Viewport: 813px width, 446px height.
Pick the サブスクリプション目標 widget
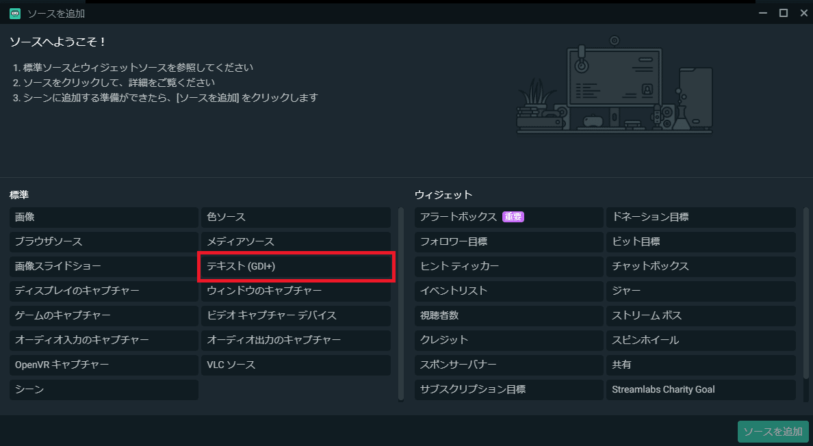[509, 389]
